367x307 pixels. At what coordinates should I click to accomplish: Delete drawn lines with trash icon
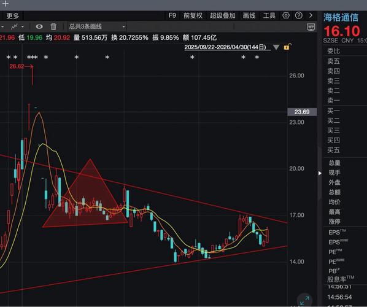(53, 26)
